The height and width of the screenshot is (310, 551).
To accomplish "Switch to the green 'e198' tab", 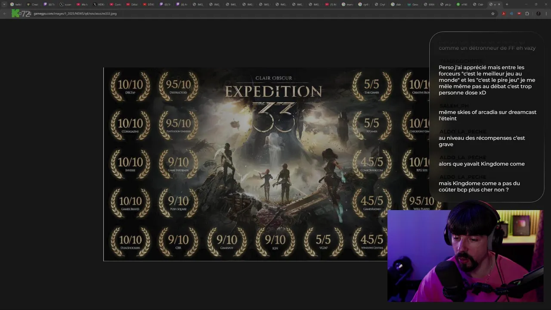I will pos(462,4).
